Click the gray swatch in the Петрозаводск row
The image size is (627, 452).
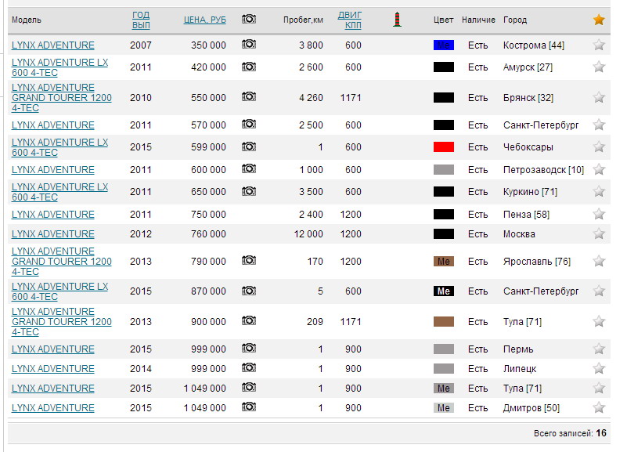coord(444,170)
